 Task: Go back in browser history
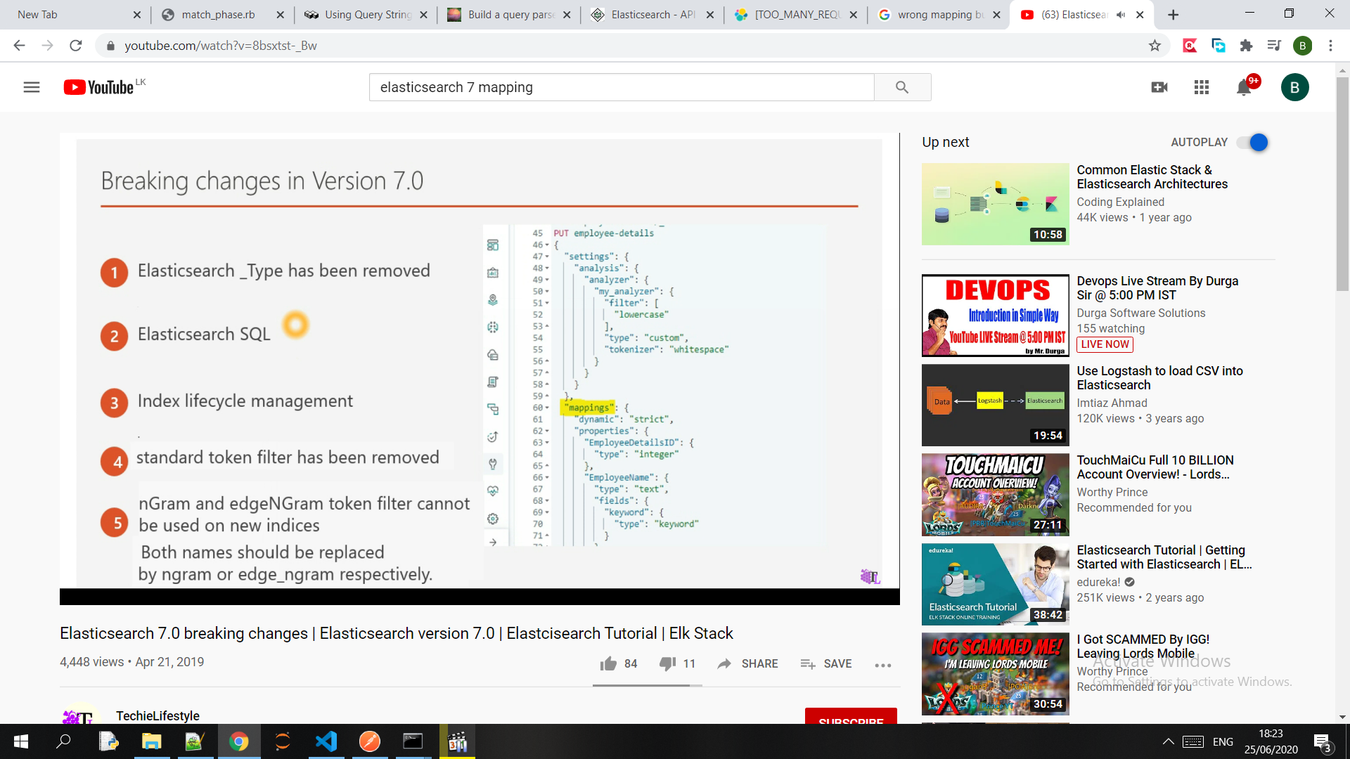pyautogui.click(x=19, y=46)
